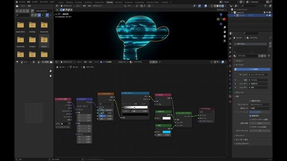The height and width of the screenshot is (161, 287).
Task: Open the Output properties tab
Action: [x=230, y=48]
